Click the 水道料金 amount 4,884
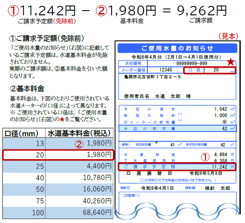This screenshot has width=245, height=223. 221,154
